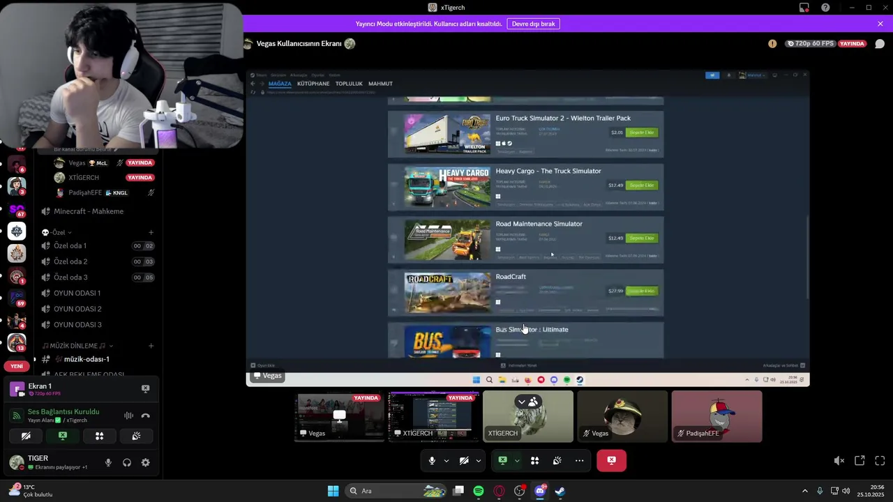Toggle screen share button in the voice panel
Image resolution: width=893 pixels, height=502 pixels.
coord(63,436)
